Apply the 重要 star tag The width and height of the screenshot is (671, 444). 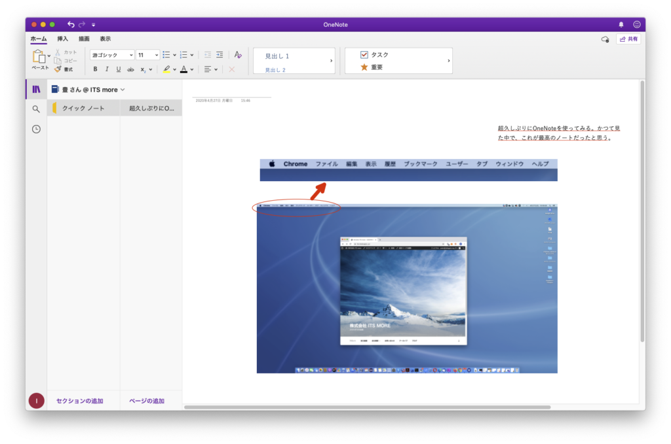364,67
